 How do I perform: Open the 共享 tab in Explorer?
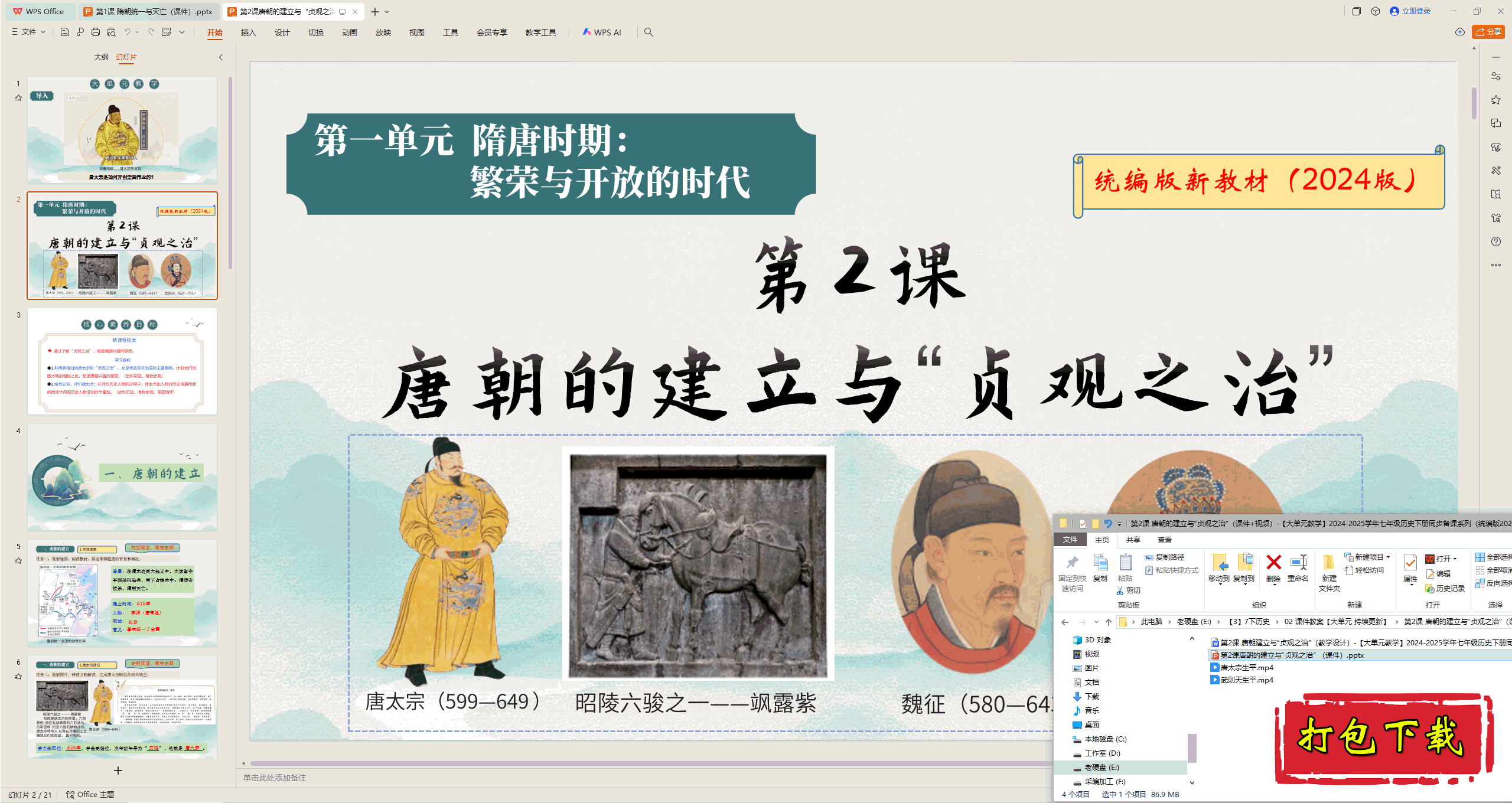click(1133, 540)
